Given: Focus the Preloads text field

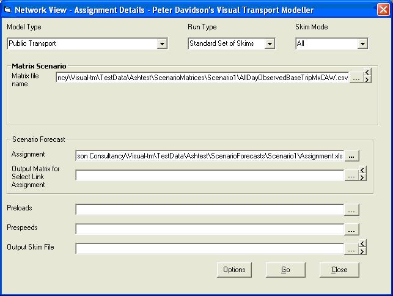Looking at the screenshot, I should pos(209,210).
